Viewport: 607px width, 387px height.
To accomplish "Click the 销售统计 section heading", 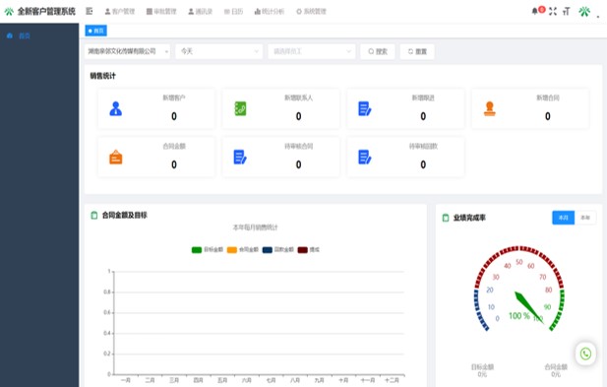I will pyautogui.click(x=103, y=76).
